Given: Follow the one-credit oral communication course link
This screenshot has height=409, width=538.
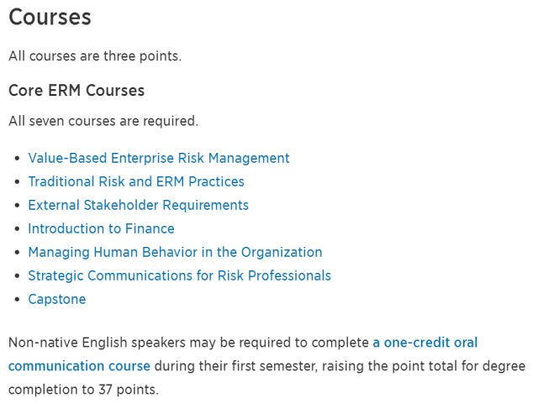Looking at the screenshot, I should point(425,343).
